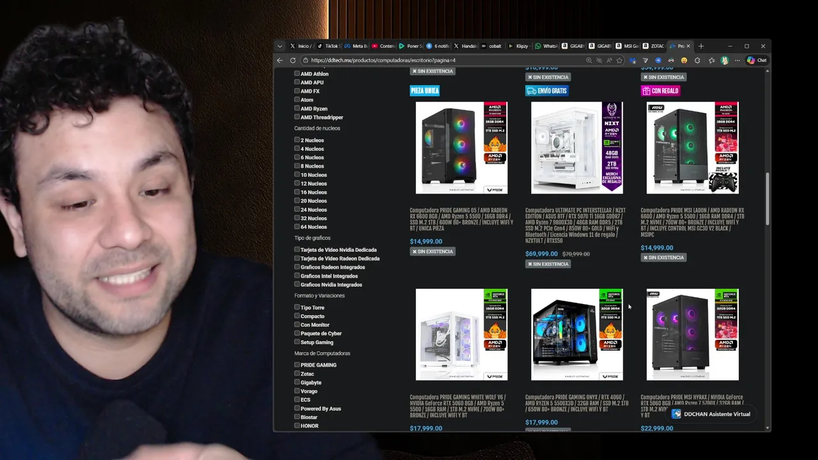818x460 pixels.
Task: Switch to the ZOTAC tab
Action: coord(654,46)
